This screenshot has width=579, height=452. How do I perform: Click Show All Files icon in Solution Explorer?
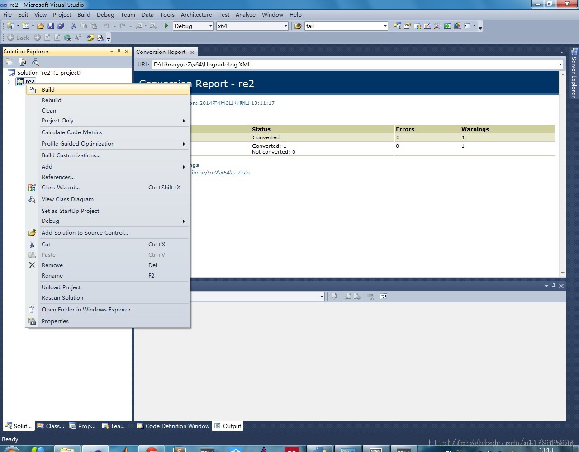[x=23, y=62]
